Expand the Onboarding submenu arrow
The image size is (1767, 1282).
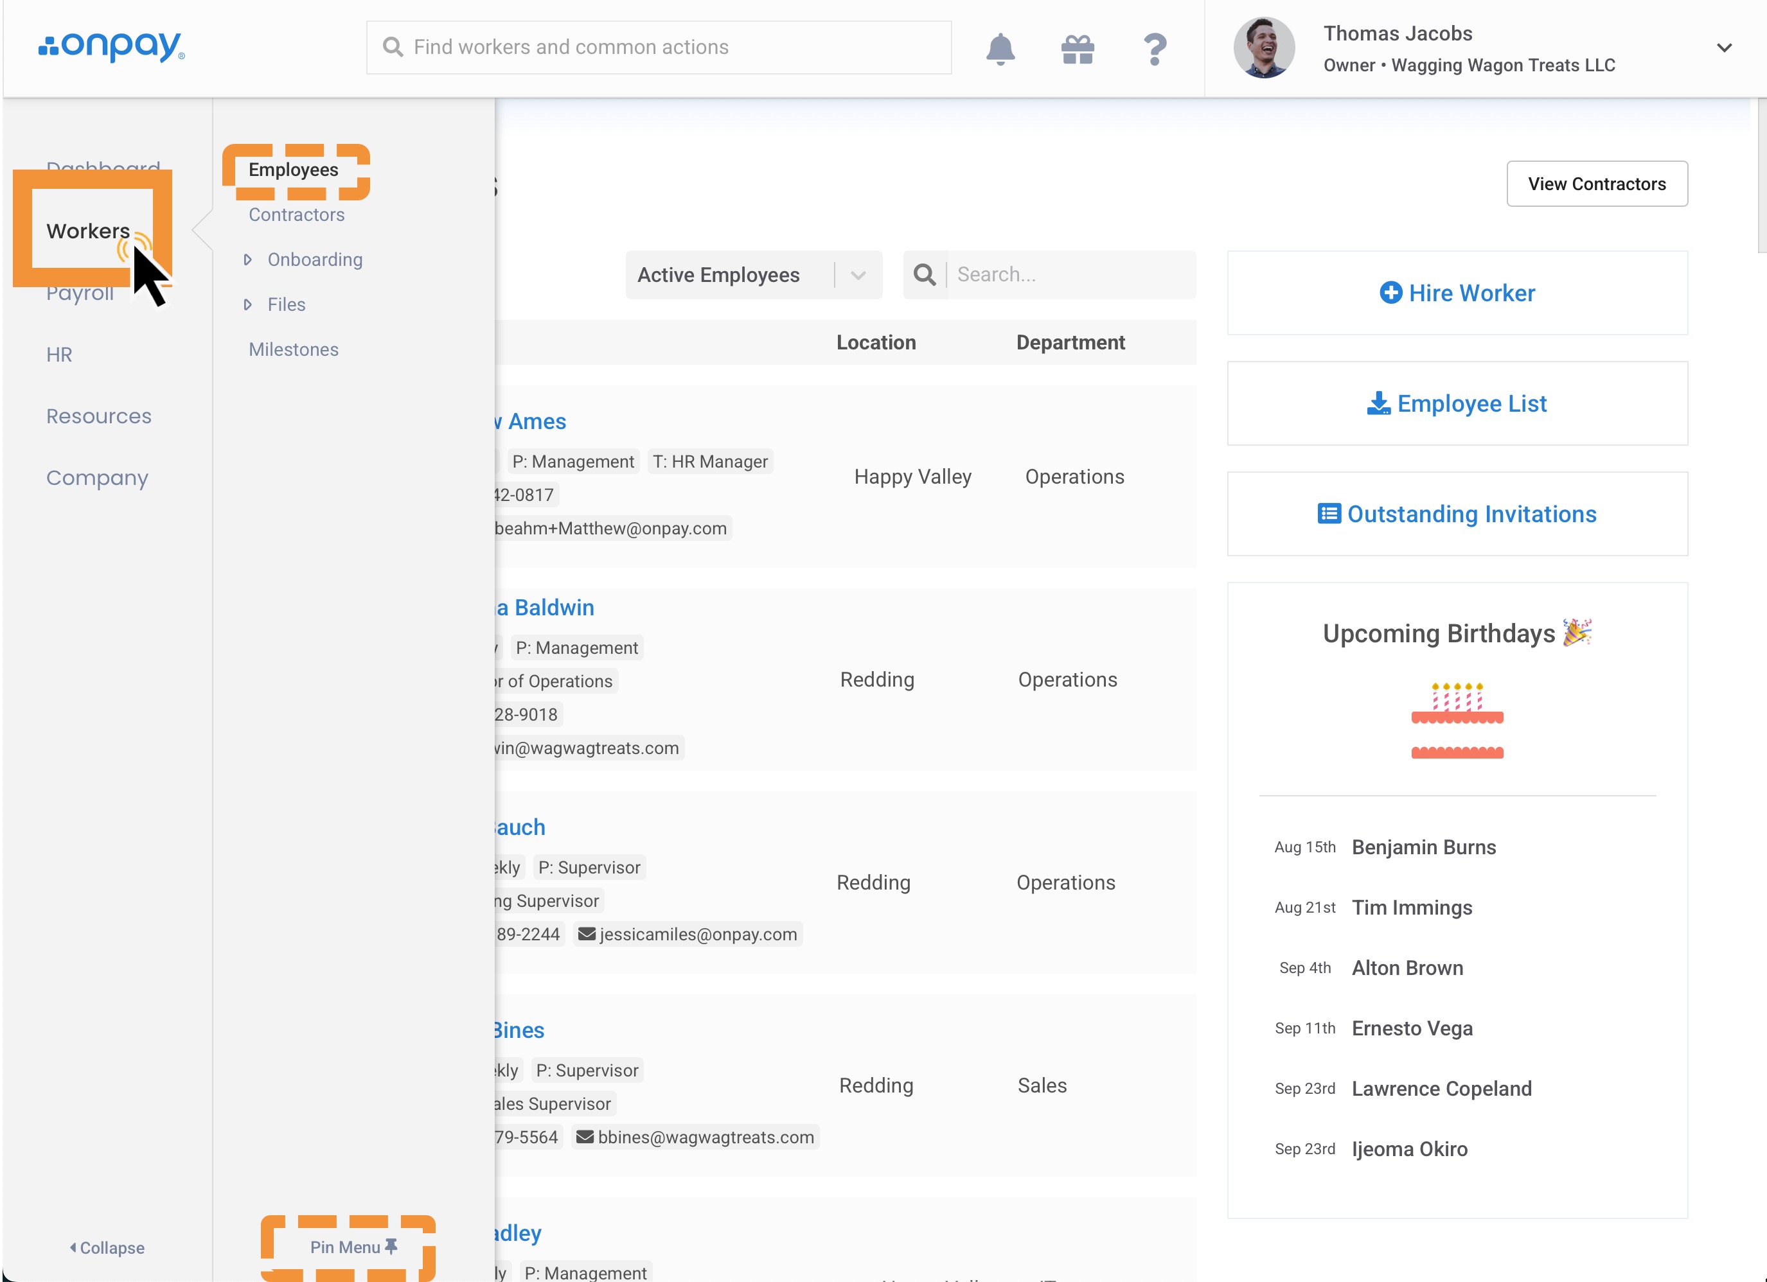(248, 259)
